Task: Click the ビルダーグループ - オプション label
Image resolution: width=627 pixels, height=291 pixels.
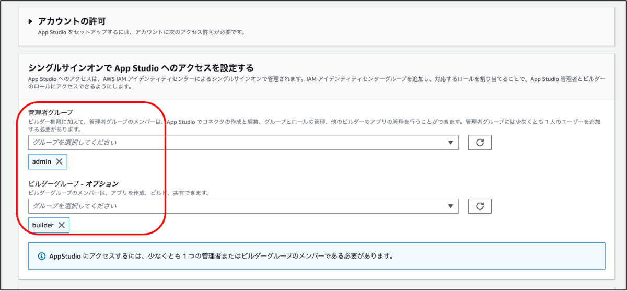Action: click(x=73, y=183)
